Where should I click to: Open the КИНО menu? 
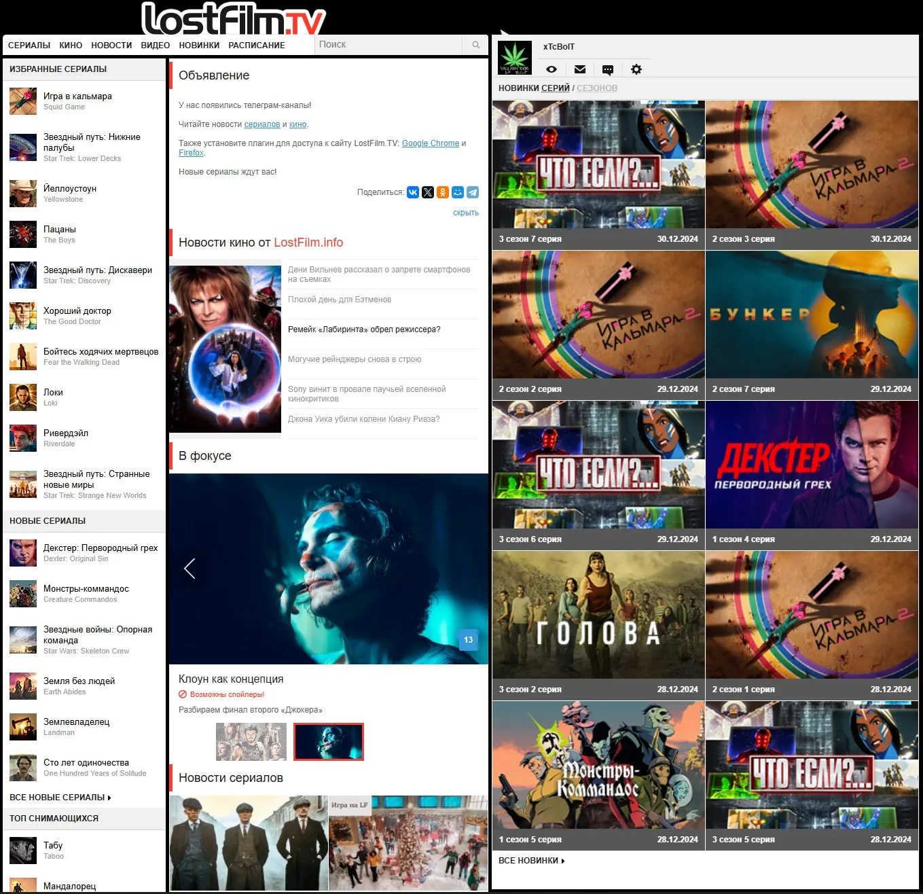pos(71,46)
